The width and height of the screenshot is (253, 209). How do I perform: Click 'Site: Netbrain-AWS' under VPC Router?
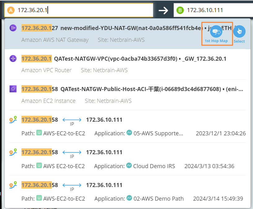(x=104, y=70)
